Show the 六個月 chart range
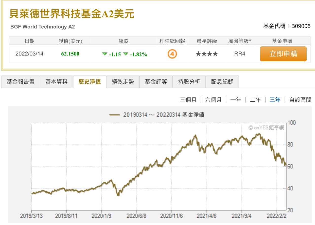 click(x=214, y=100)
